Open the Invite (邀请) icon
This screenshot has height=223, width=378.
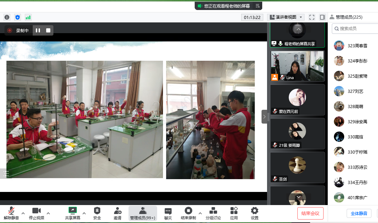118,213
